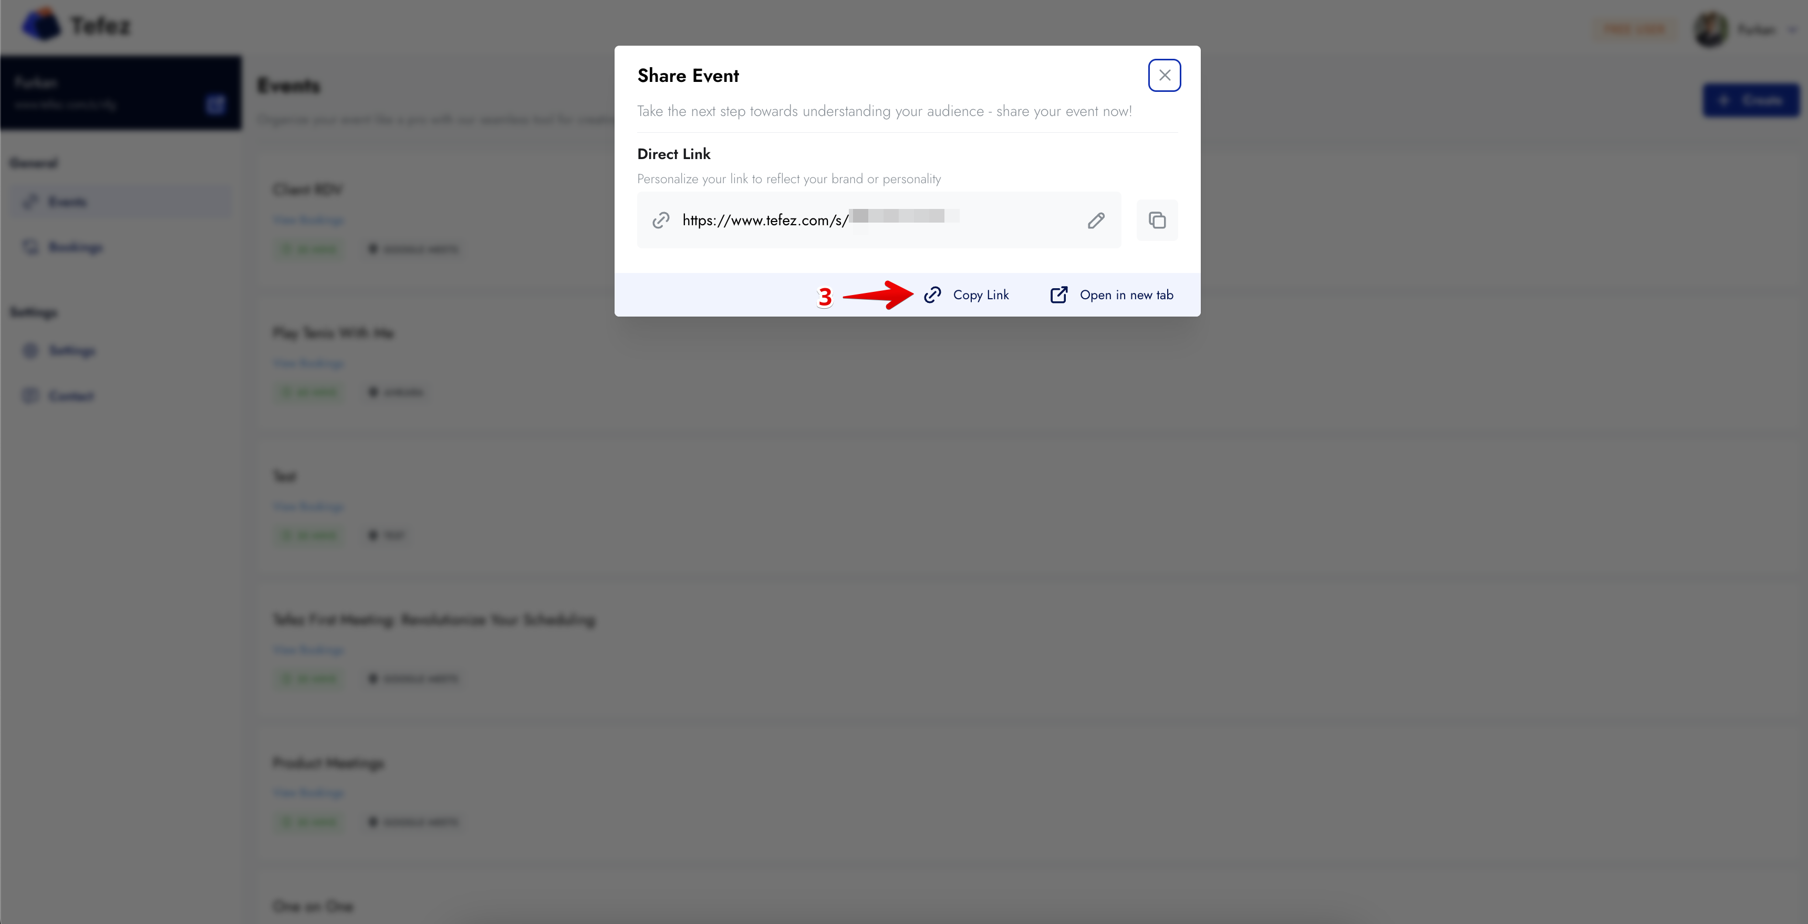Click the Copy Link button
This screenshot has height=924, width=1808.
pos(966,295)
